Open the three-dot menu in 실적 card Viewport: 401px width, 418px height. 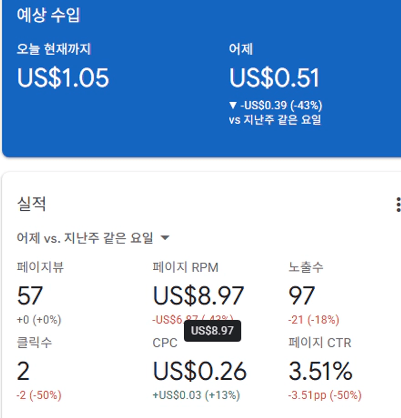pos(398,204)
